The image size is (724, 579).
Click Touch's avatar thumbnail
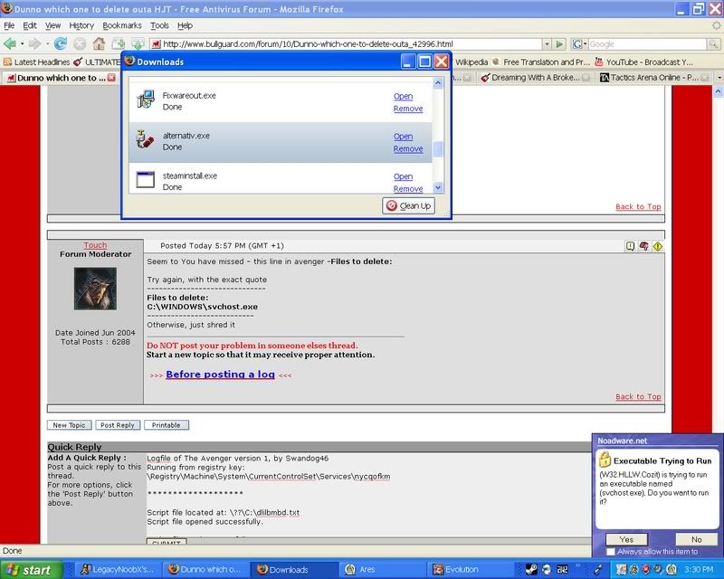click(x=95, y=289)
